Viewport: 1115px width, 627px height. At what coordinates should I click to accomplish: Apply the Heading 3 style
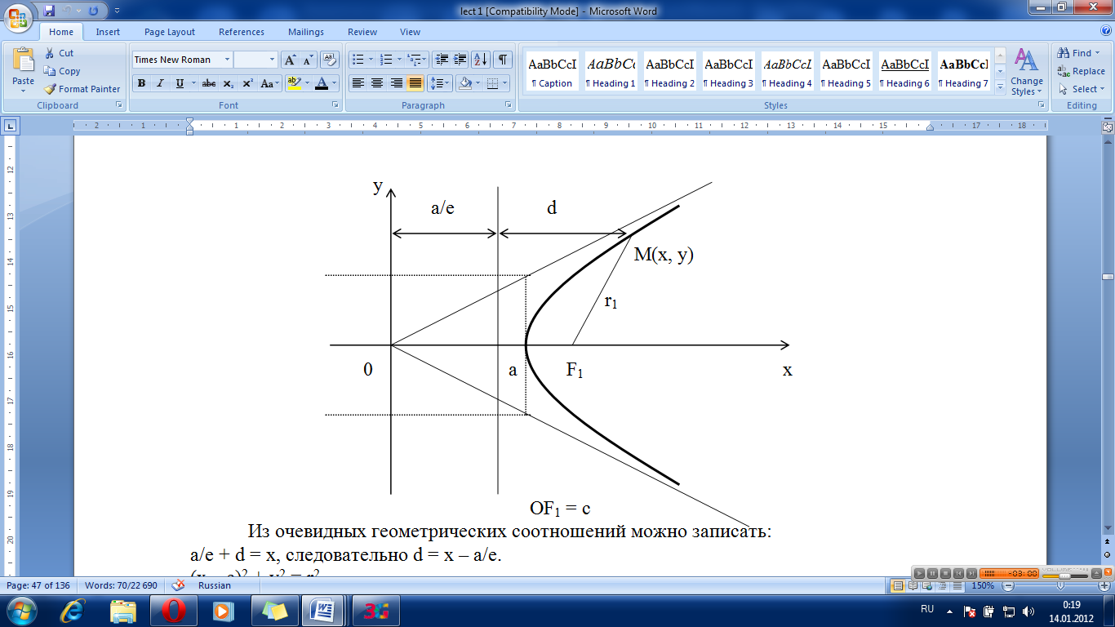point(729,72)
